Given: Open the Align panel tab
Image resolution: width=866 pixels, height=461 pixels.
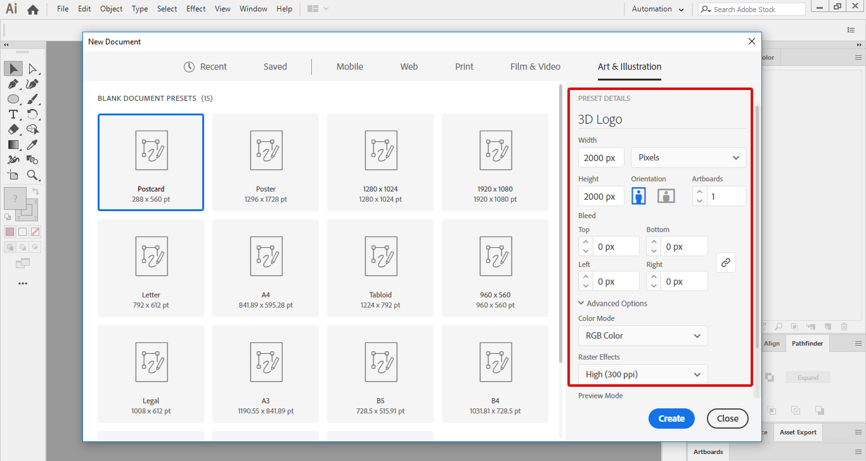Looking at the screenshot, I should point(772,343).
